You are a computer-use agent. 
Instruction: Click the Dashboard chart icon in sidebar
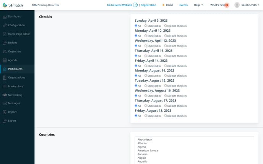[5, 16]
